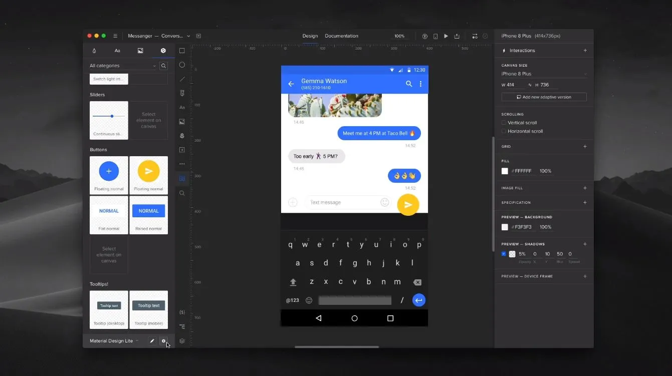The image size is (672, 376).
Task: Select the magnifier search tool in toolbar
Action: tap(182, 193)
